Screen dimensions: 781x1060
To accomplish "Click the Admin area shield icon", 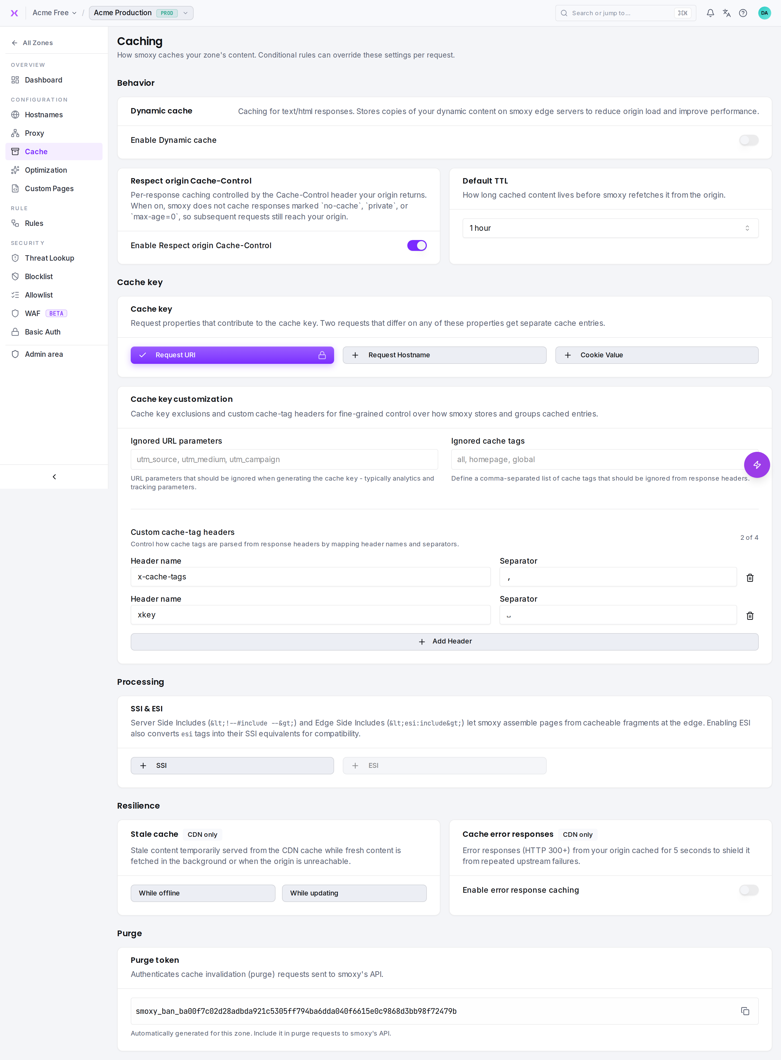I will (15, 354).
